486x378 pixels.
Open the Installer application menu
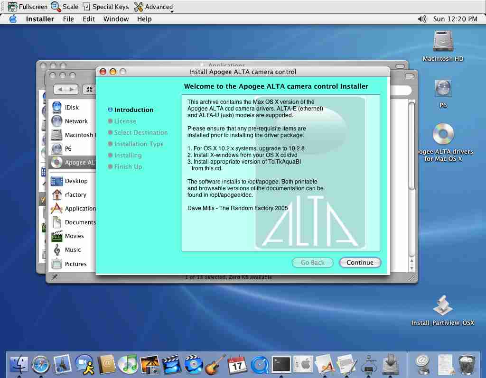click(x=40, y=19)
